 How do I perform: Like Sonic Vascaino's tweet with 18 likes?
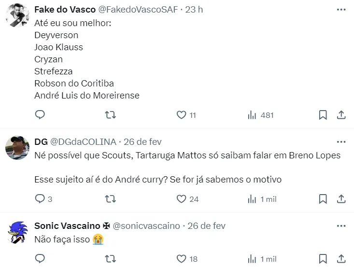click(x=182, y=259)
